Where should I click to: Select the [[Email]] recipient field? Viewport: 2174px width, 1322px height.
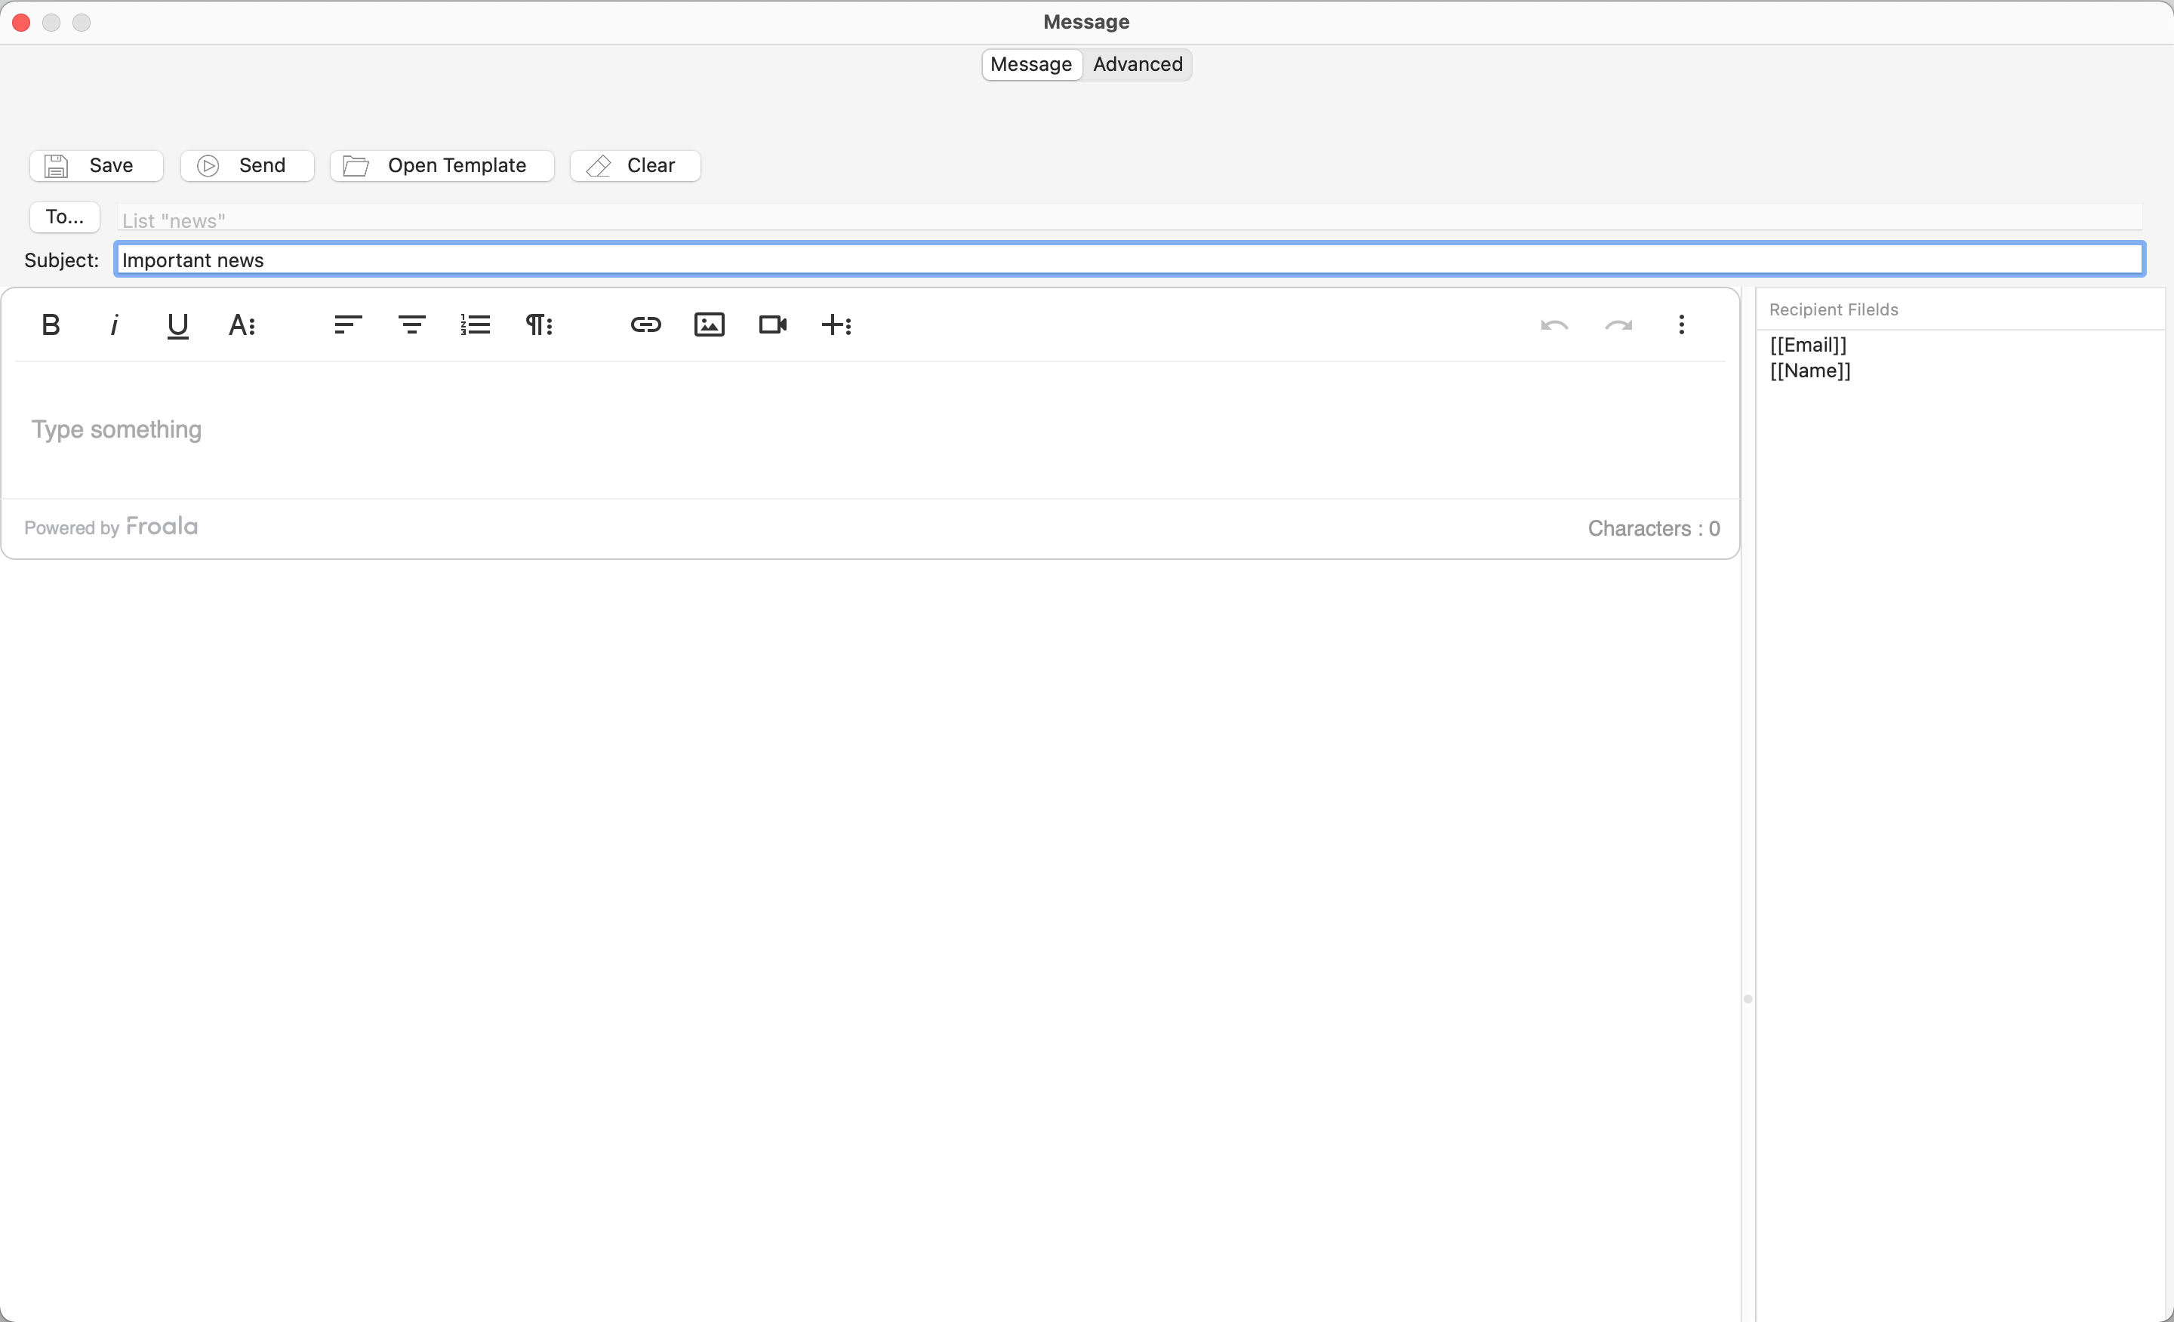1808,345
